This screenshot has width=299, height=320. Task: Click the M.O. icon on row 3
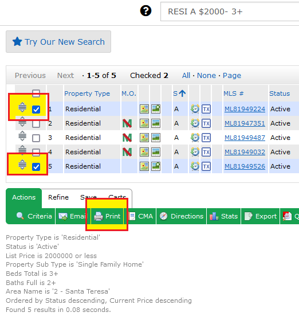[x=127, y=138]
